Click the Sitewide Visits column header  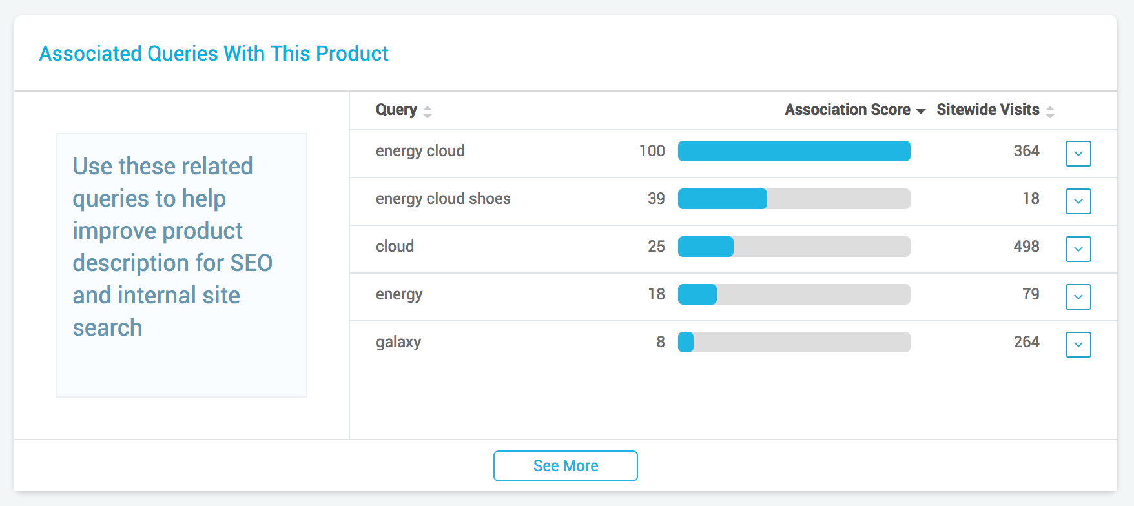coord(987,110)
